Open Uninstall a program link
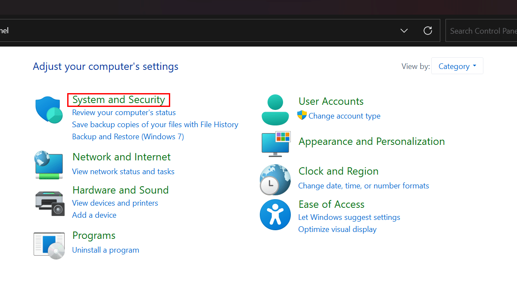This screenshot has width=517, height=291. [x=106, y=250]
